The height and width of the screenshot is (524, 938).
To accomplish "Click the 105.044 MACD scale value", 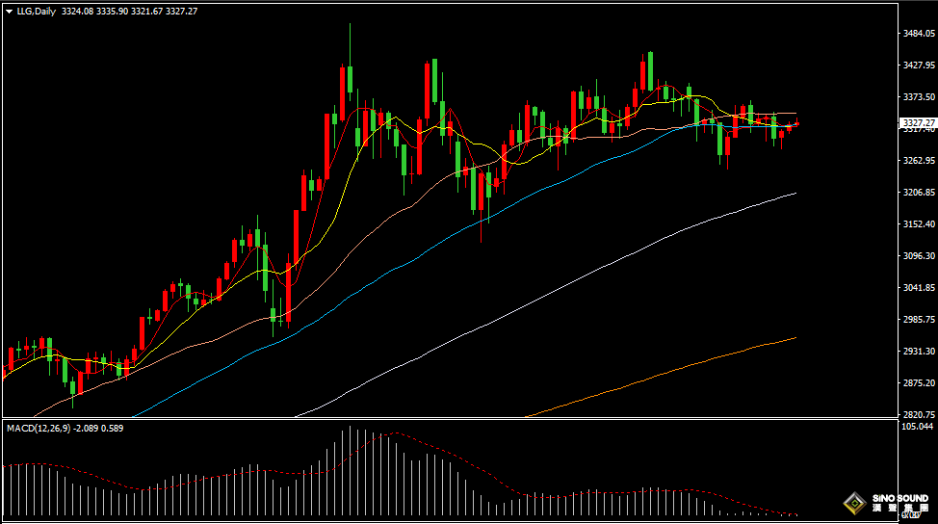I will tap(917, 427).
